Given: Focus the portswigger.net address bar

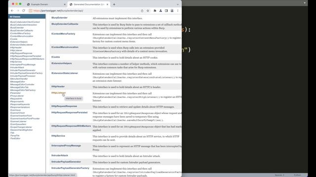Looking at the screenshot, I should pos(84,11).
